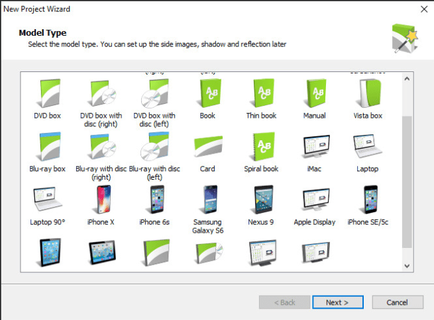Image resolution: width=434 pixels, height=320 pixels.
Task: Pick the Apple Display model
Action: (315, 206)
